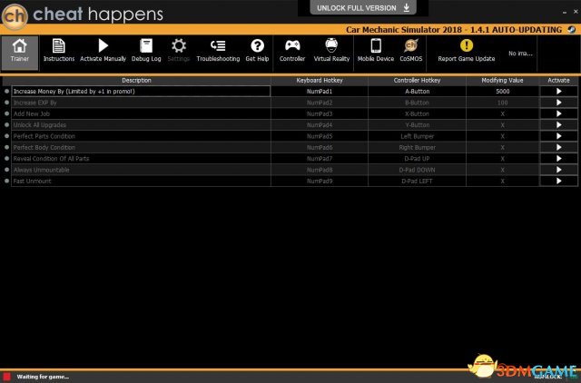The image size is (581, 383).
Task: Click the D-Pad DOWN controller hotkey cell
Action: [x=417, y=170]
